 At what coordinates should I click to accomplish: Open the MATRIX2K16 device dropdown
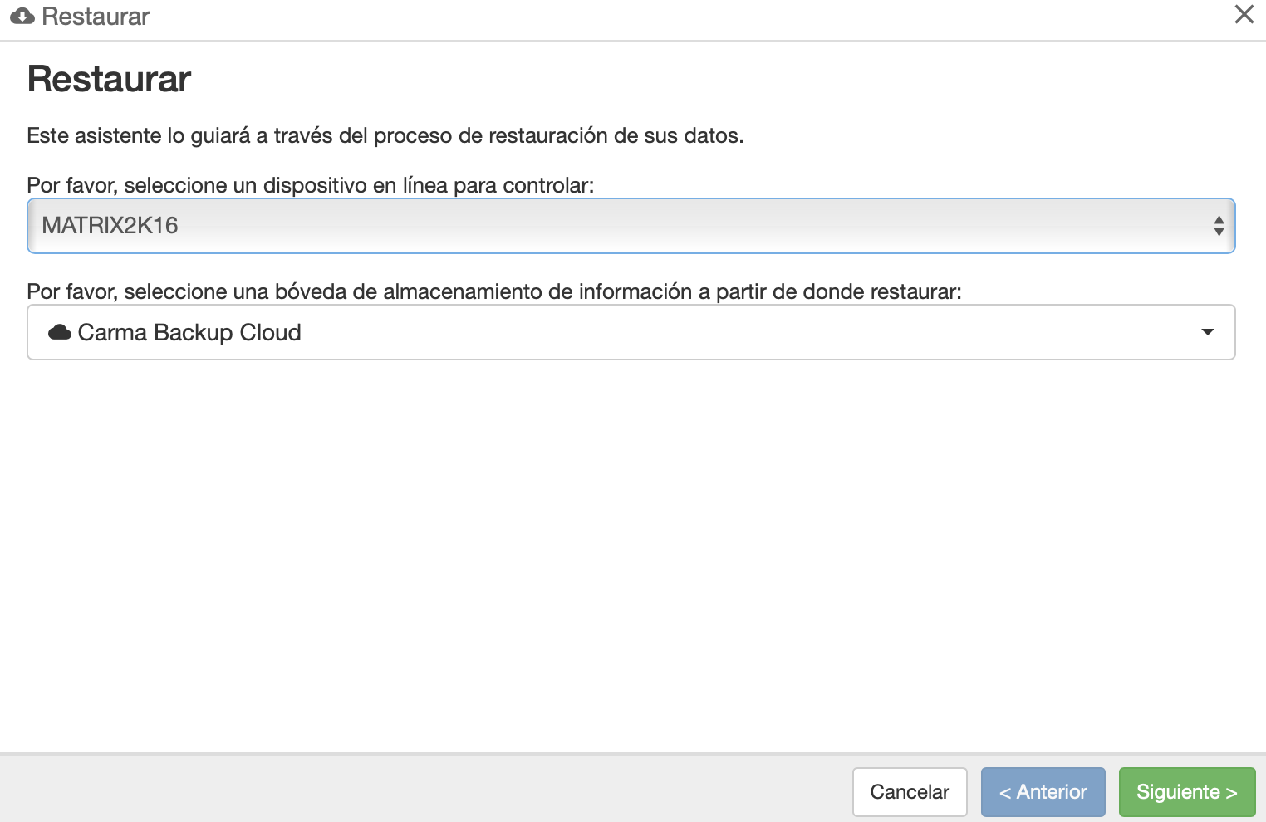click(630, 226)
